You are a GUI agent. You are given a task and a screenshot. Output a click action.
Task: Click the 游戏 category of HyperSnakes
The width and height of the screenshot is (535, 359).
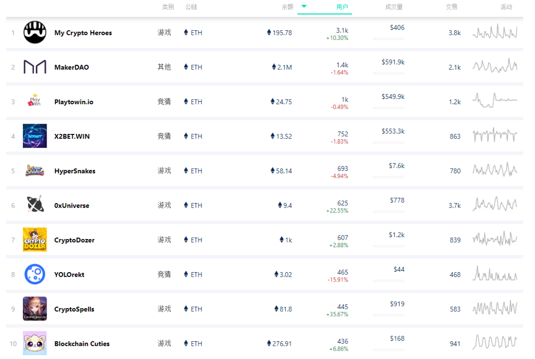pyautogui.click(x=164, y=170)
